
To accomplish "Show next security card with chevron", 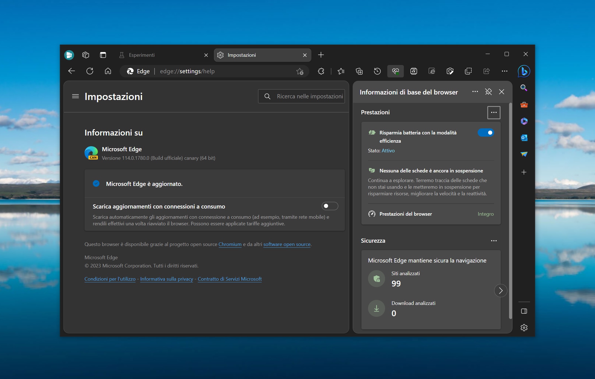I will pos(501,291).
